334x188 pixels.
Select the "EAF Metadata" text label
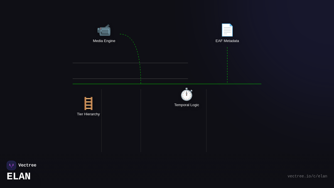tap(227, 41)
